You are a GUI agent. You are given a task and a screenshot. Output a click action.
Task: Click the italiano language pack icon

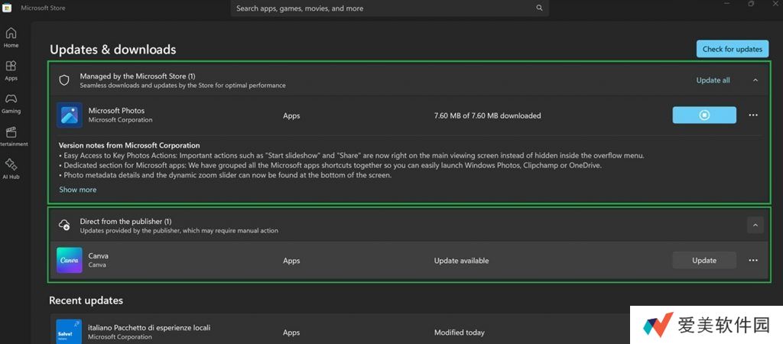70,331
